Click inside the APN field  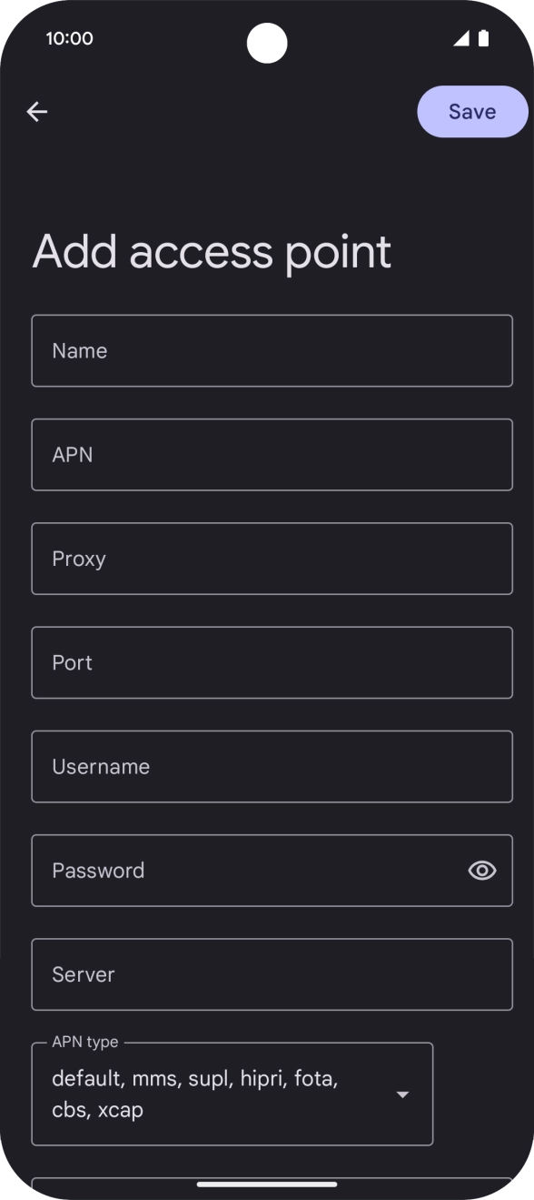point(272,454)
